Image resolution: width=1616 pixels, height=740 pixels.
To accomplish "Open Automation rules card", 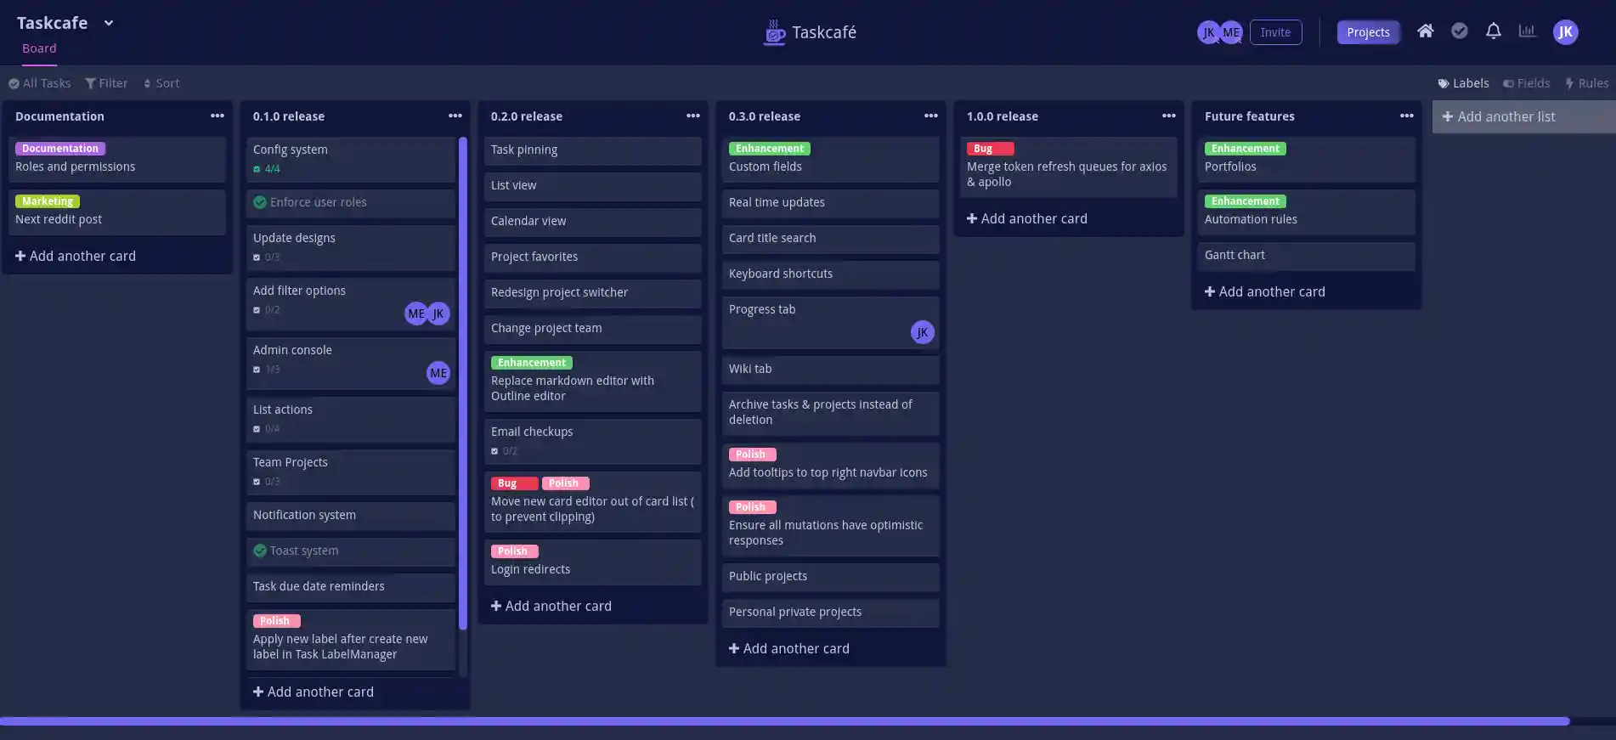I will point(1307,212).
